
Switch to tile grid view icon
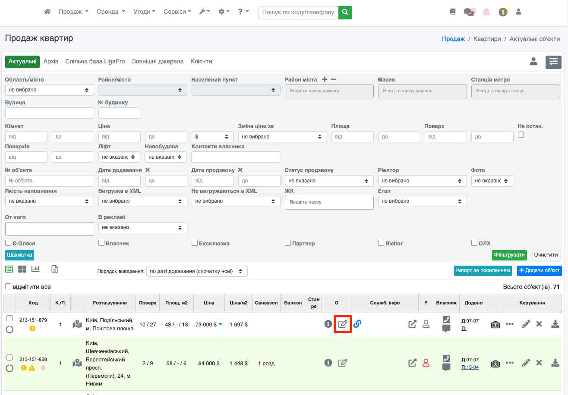pyautogui.click(x=22, y=269)
